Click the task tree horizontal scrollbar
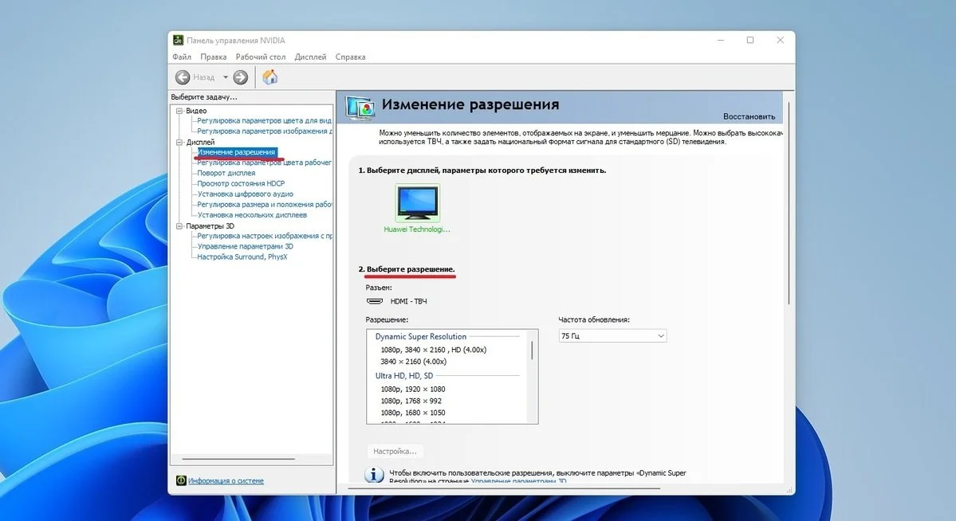The width and height of the screenshot is (956, 521). click(238, 459)
